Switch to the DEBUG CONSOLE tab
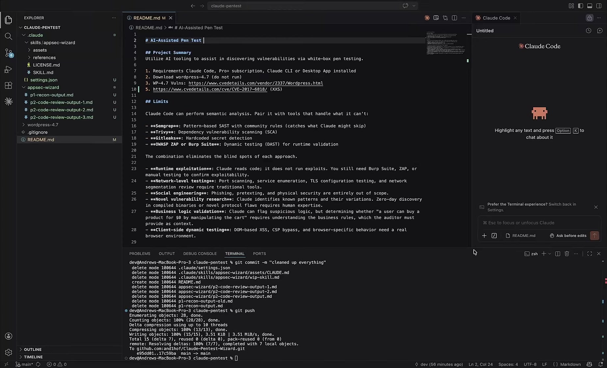Screen dimensions: 607x368 click(x=200, y=254)
